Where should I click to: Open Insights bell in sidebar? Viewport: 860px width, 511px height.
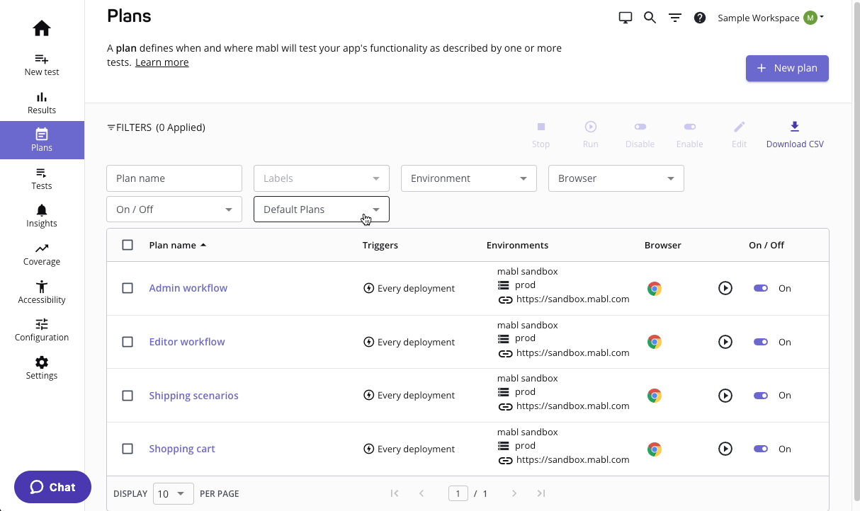pos(42,216)
